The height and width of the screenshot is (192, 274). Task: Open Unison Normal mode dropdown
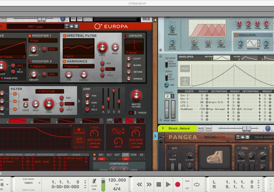134,52
